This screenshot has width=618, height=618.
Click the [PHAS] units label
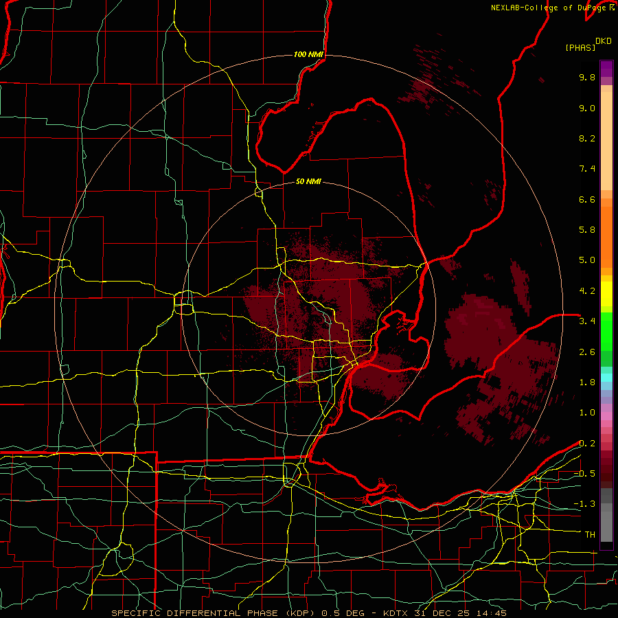580,47
